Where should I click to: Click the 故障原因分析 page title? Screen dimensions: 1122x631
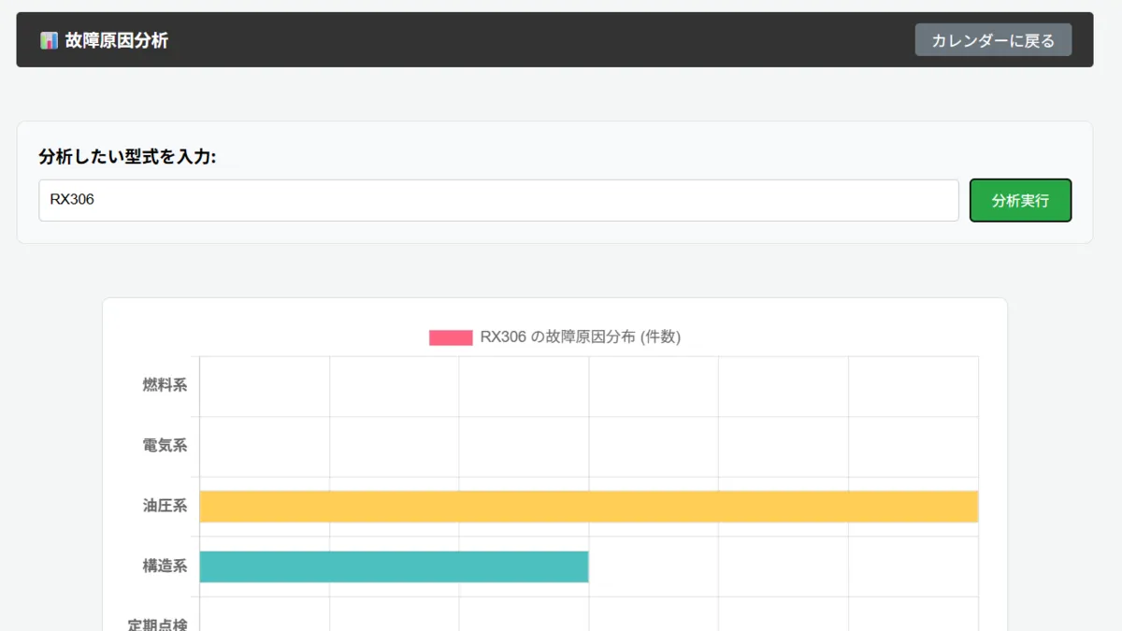(x=117, y=40)
